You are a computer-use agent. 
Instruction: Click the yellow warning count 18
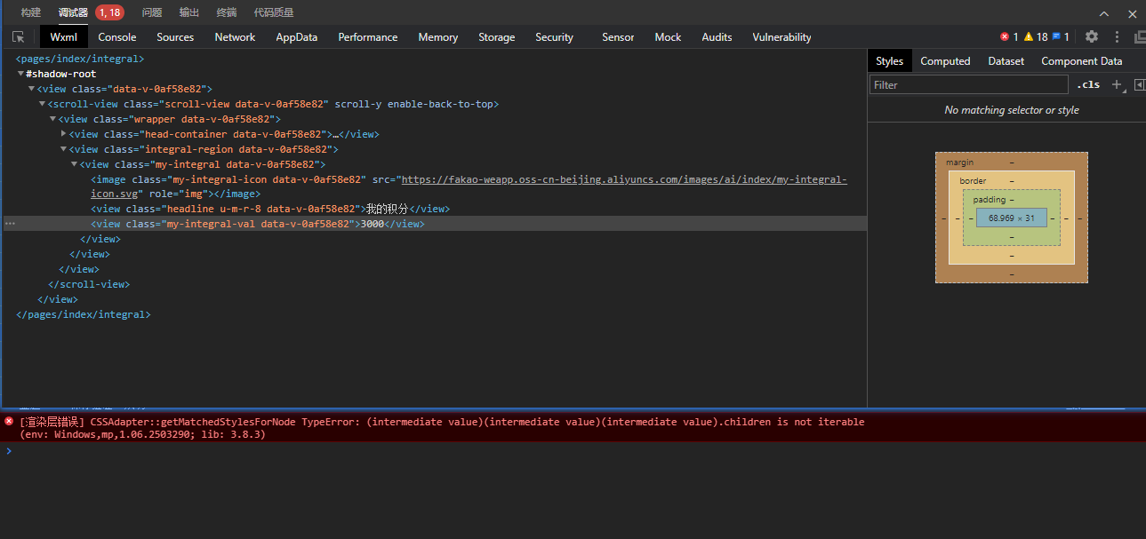tap(1036, 36)
